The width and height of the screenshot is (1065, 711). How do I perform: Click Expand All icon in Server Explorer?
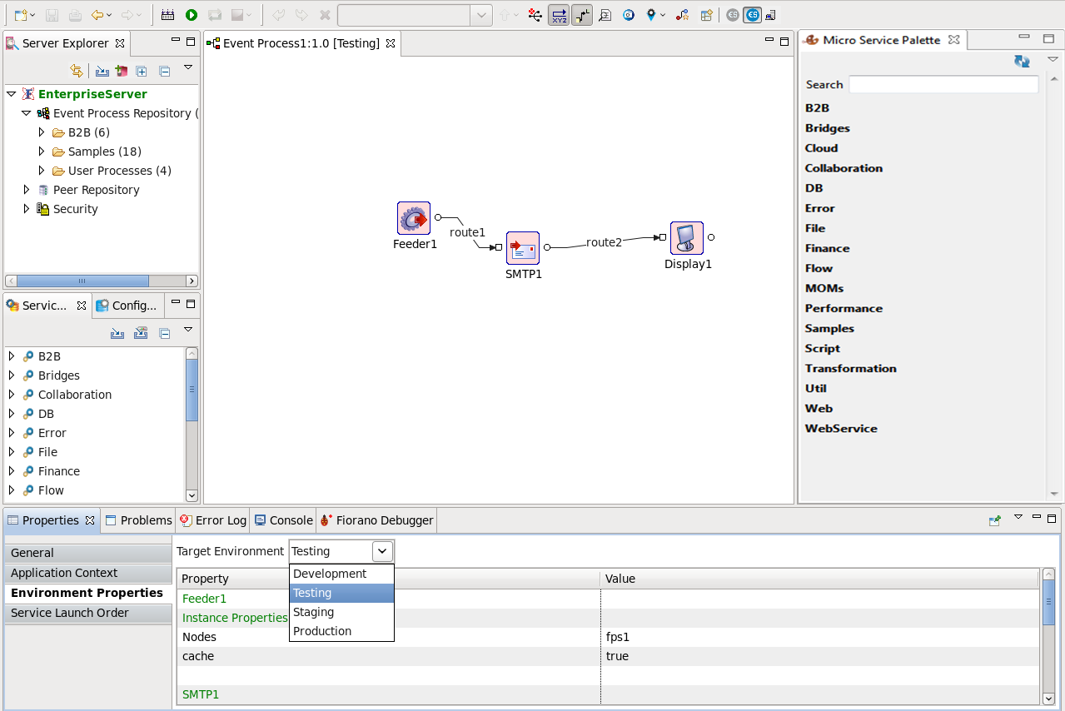click(x=142, y=72)
